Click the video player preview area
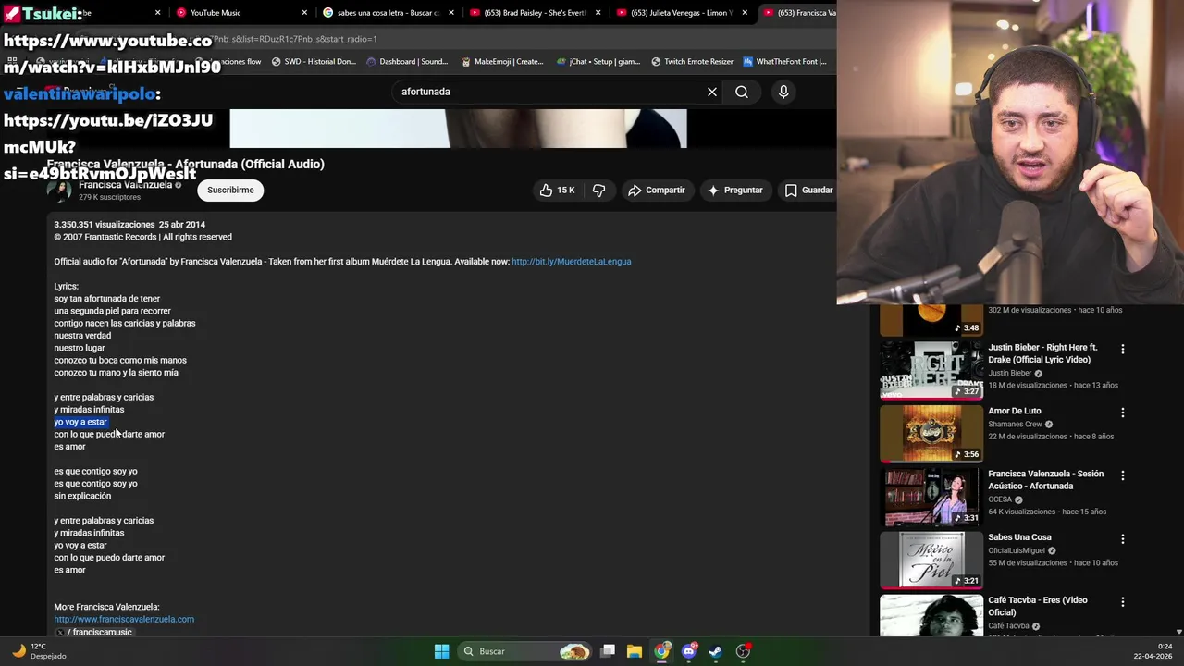This screenshot has width=1184, height=666. 458,129
